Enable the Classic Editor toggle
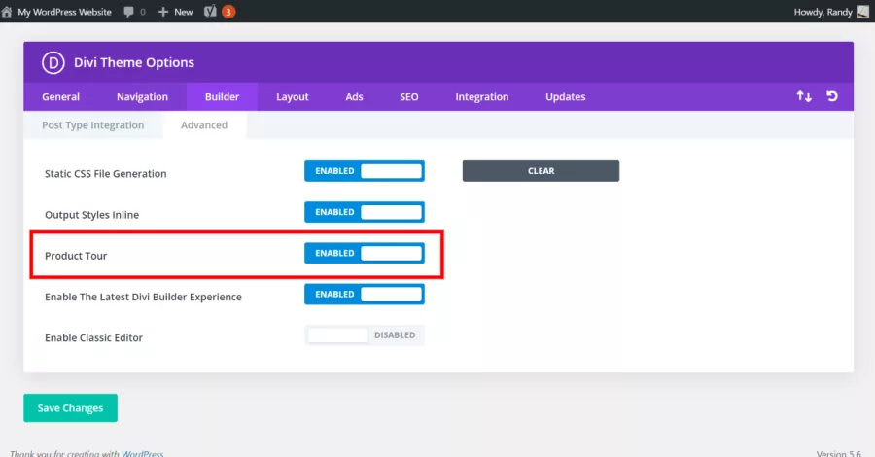This screenshot has width=875, height=457. click(365, 335)
